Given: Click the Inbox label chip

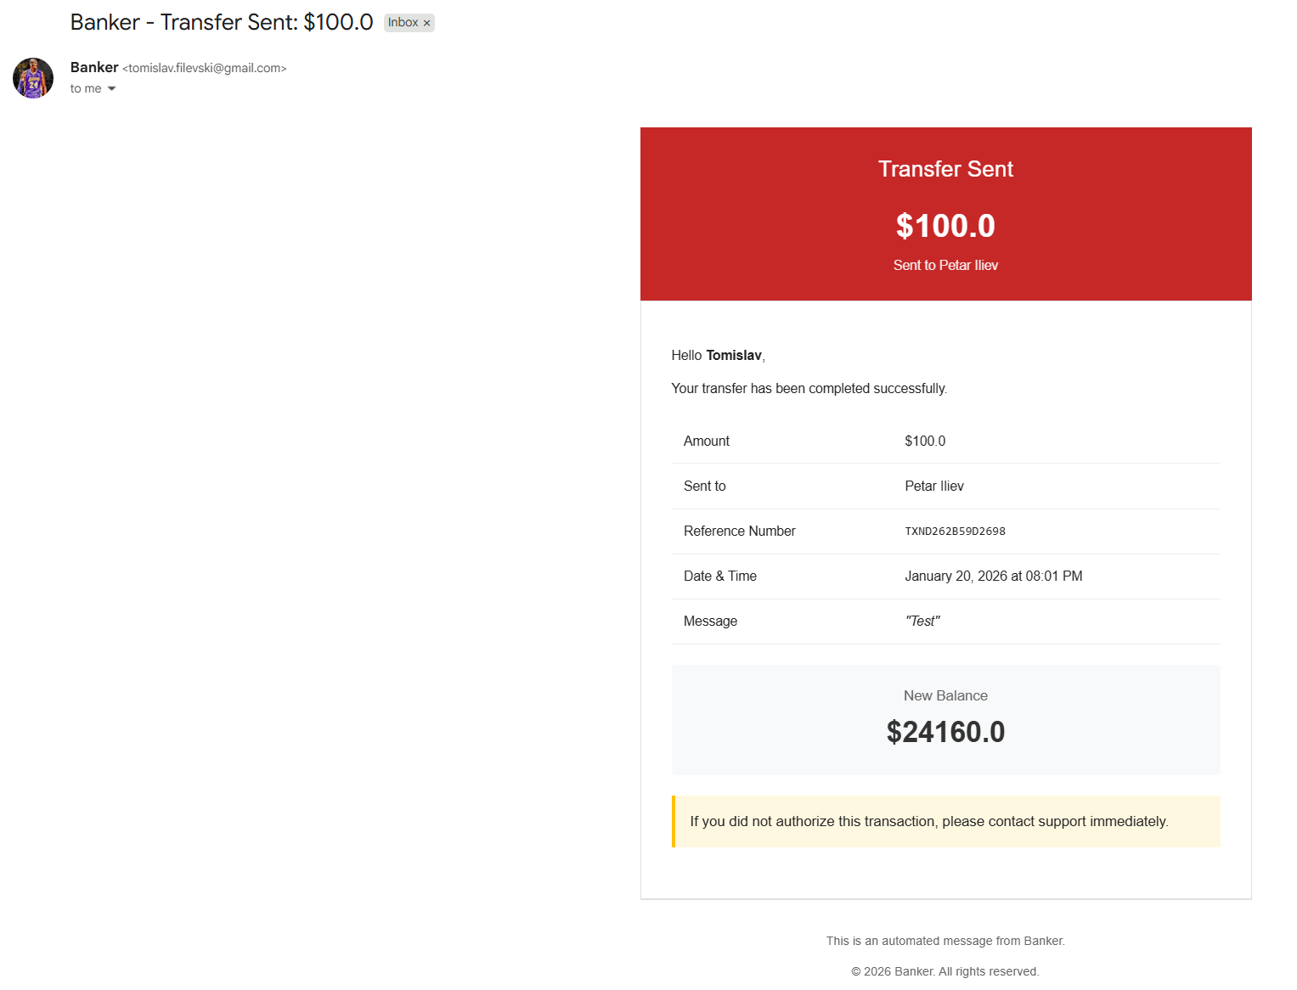Looking at the screenshot, I should [403, 23].
